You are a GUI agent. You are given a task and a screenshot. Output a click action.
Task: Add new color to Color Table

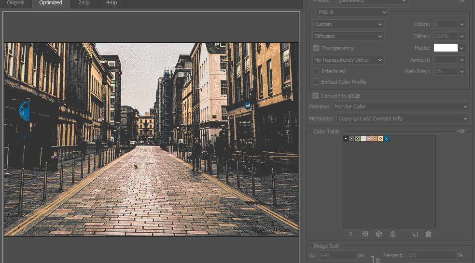(415, 234)
